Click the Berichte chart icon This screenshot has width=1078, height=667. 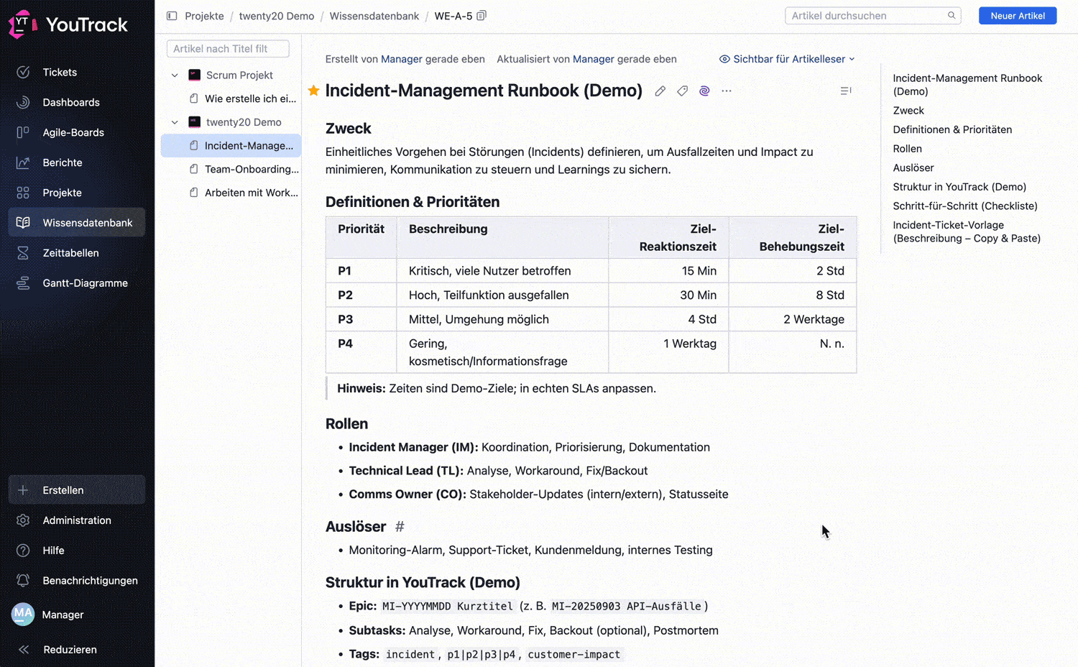tap(23, 162)
